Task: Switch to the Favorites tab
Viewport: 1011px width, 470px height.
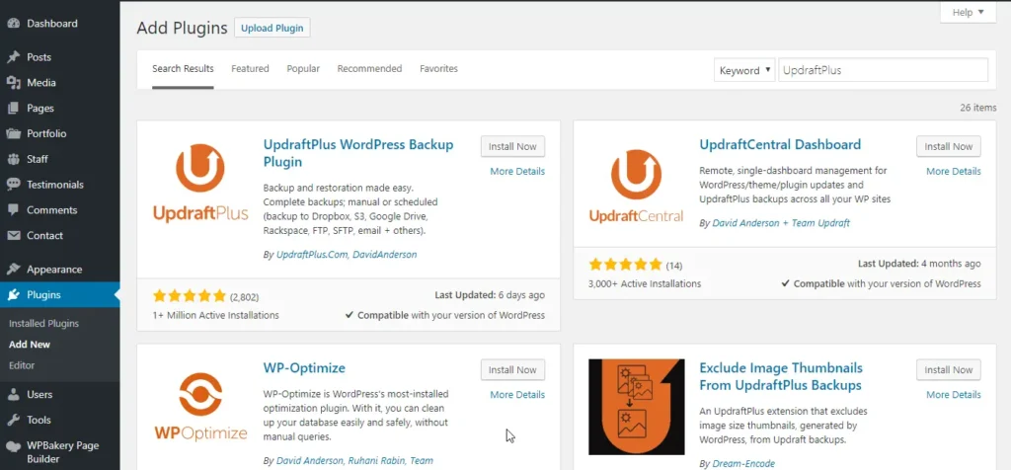Action: 438,69
